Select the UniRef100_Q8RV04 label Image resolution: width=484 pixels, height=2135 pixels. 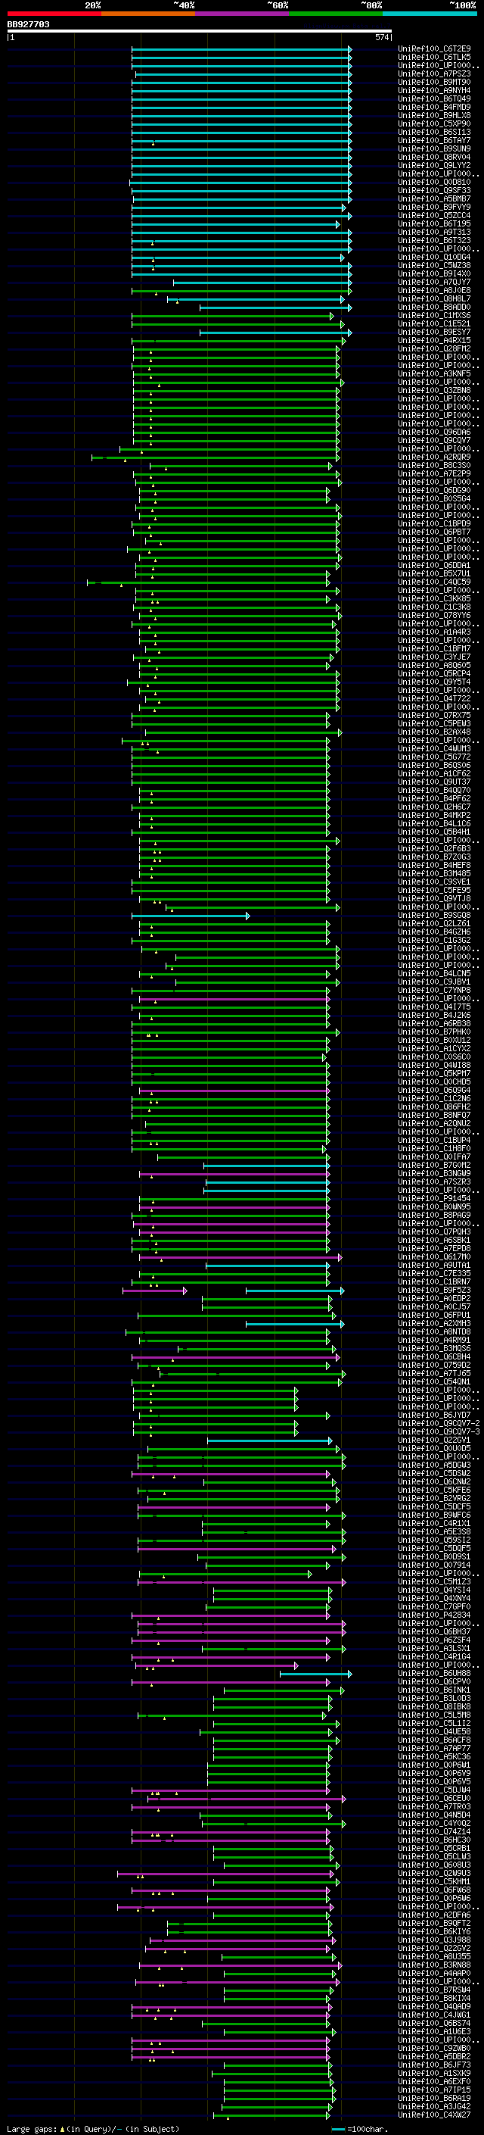coord(434,158)
